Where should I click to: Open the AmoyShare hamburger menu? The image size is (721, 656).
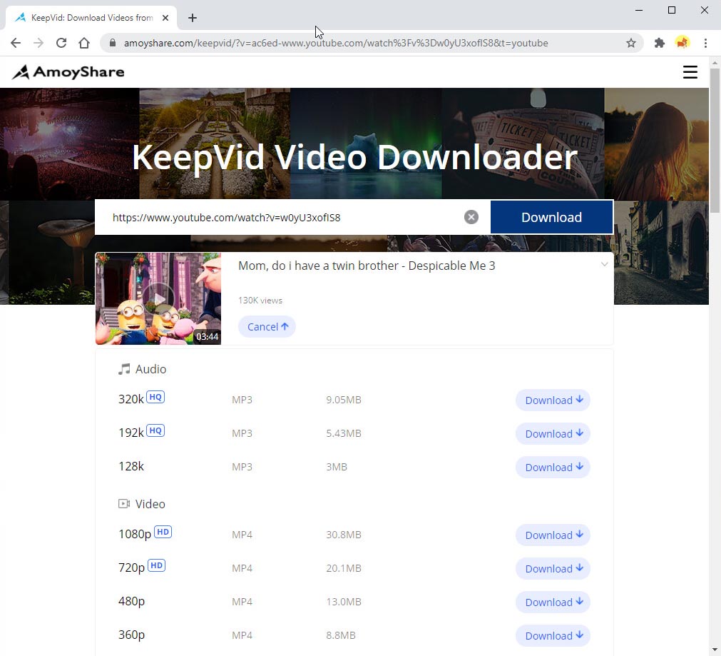(690, 72)
